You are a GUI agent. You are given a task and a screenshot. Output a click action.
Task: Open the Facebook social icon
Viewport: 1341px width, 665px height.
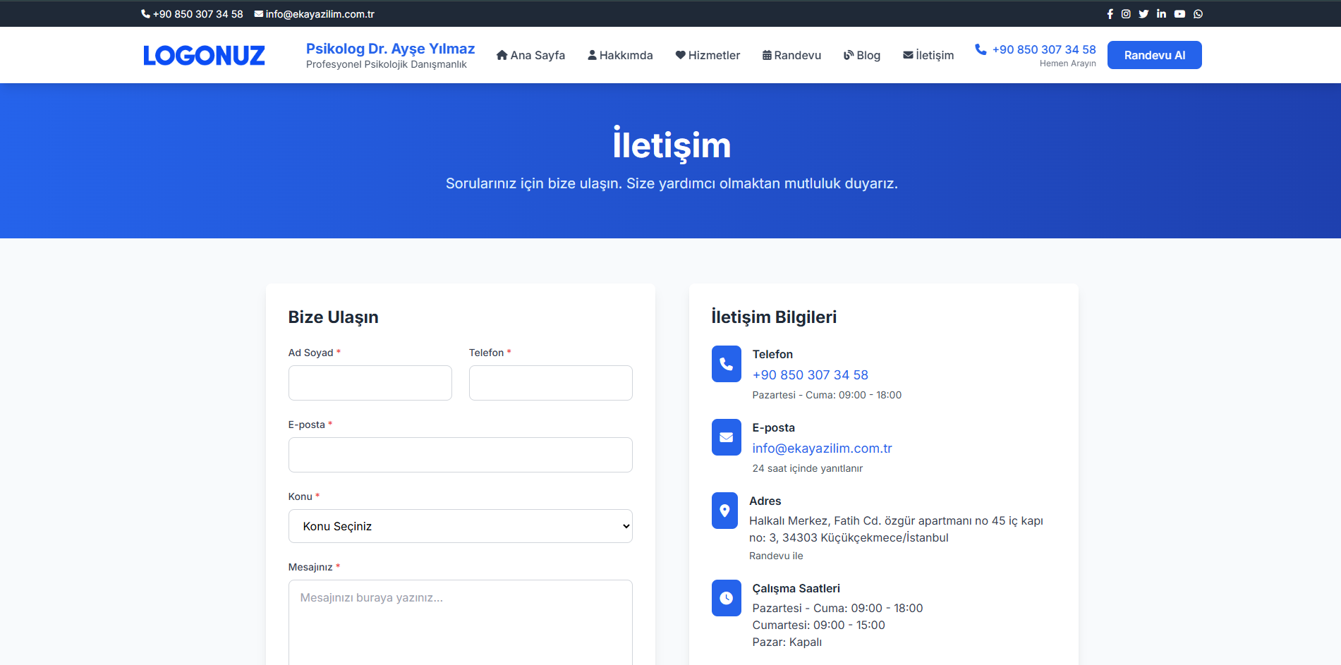pos(1110,14)
